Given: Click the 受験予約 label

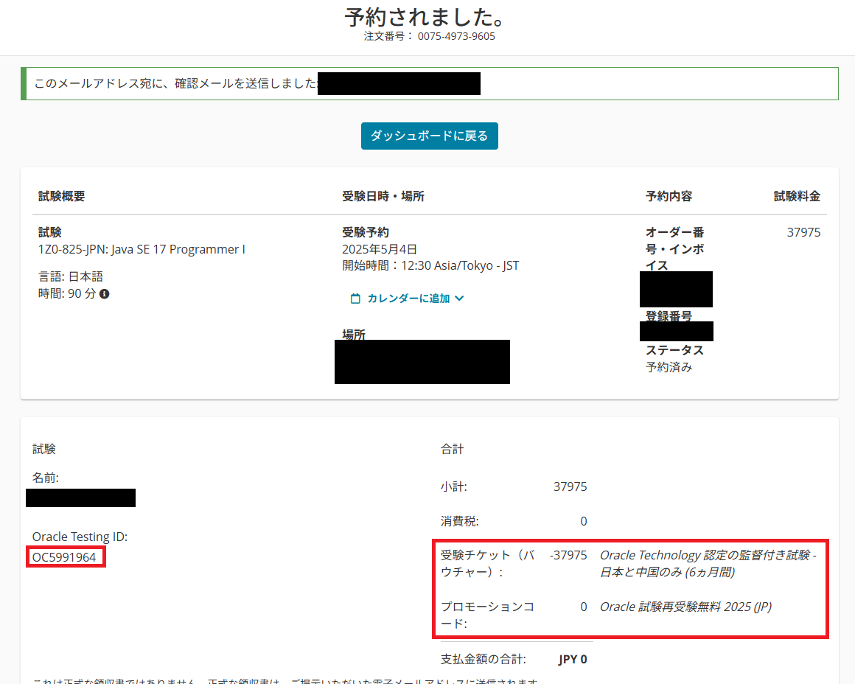Looking at the screenshot, I should click(x=366, y=232).
